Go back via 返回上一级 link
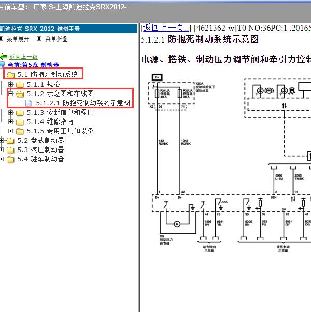This screenshot has width=311, height=312. click(x=23, y=57)
